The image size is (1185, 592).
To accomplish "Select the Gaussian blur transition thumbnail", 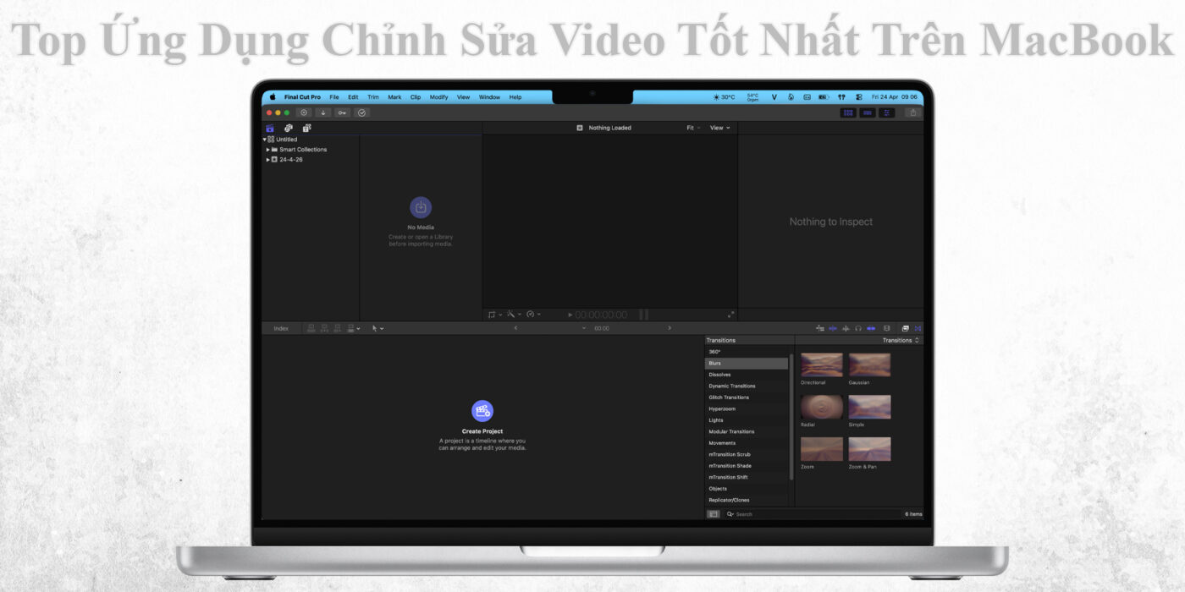I will [x=870, y=365].
